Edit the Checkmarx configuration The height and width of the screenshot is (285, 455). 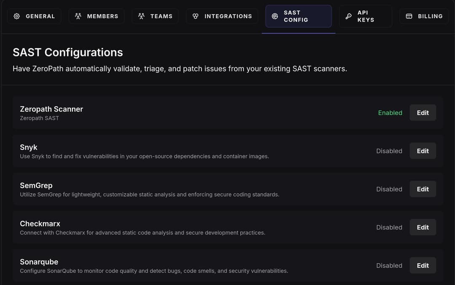423,227
